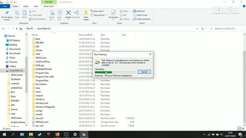
Task: Switch to the Home ribbon tab
Action: [15, 6]
